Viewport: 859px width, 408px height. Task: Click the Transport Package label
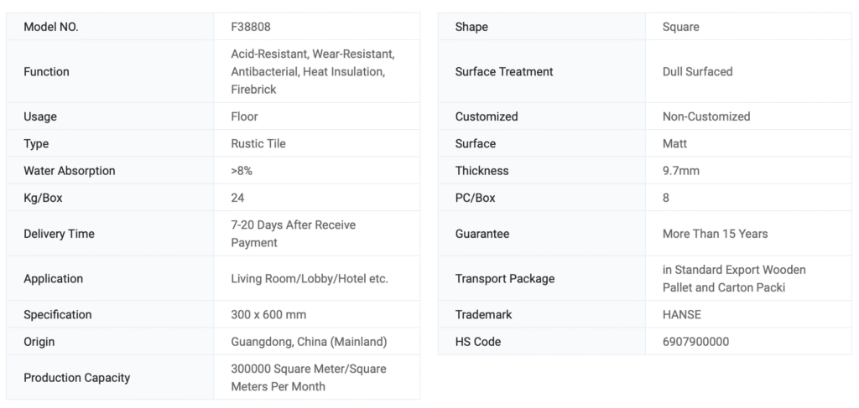coord(505,279)
